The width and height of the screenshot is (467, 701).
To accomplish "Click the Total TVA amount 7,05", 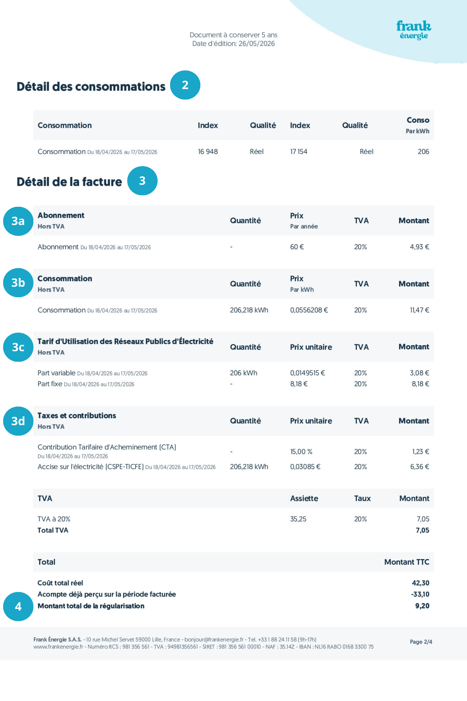I will 423,530.
